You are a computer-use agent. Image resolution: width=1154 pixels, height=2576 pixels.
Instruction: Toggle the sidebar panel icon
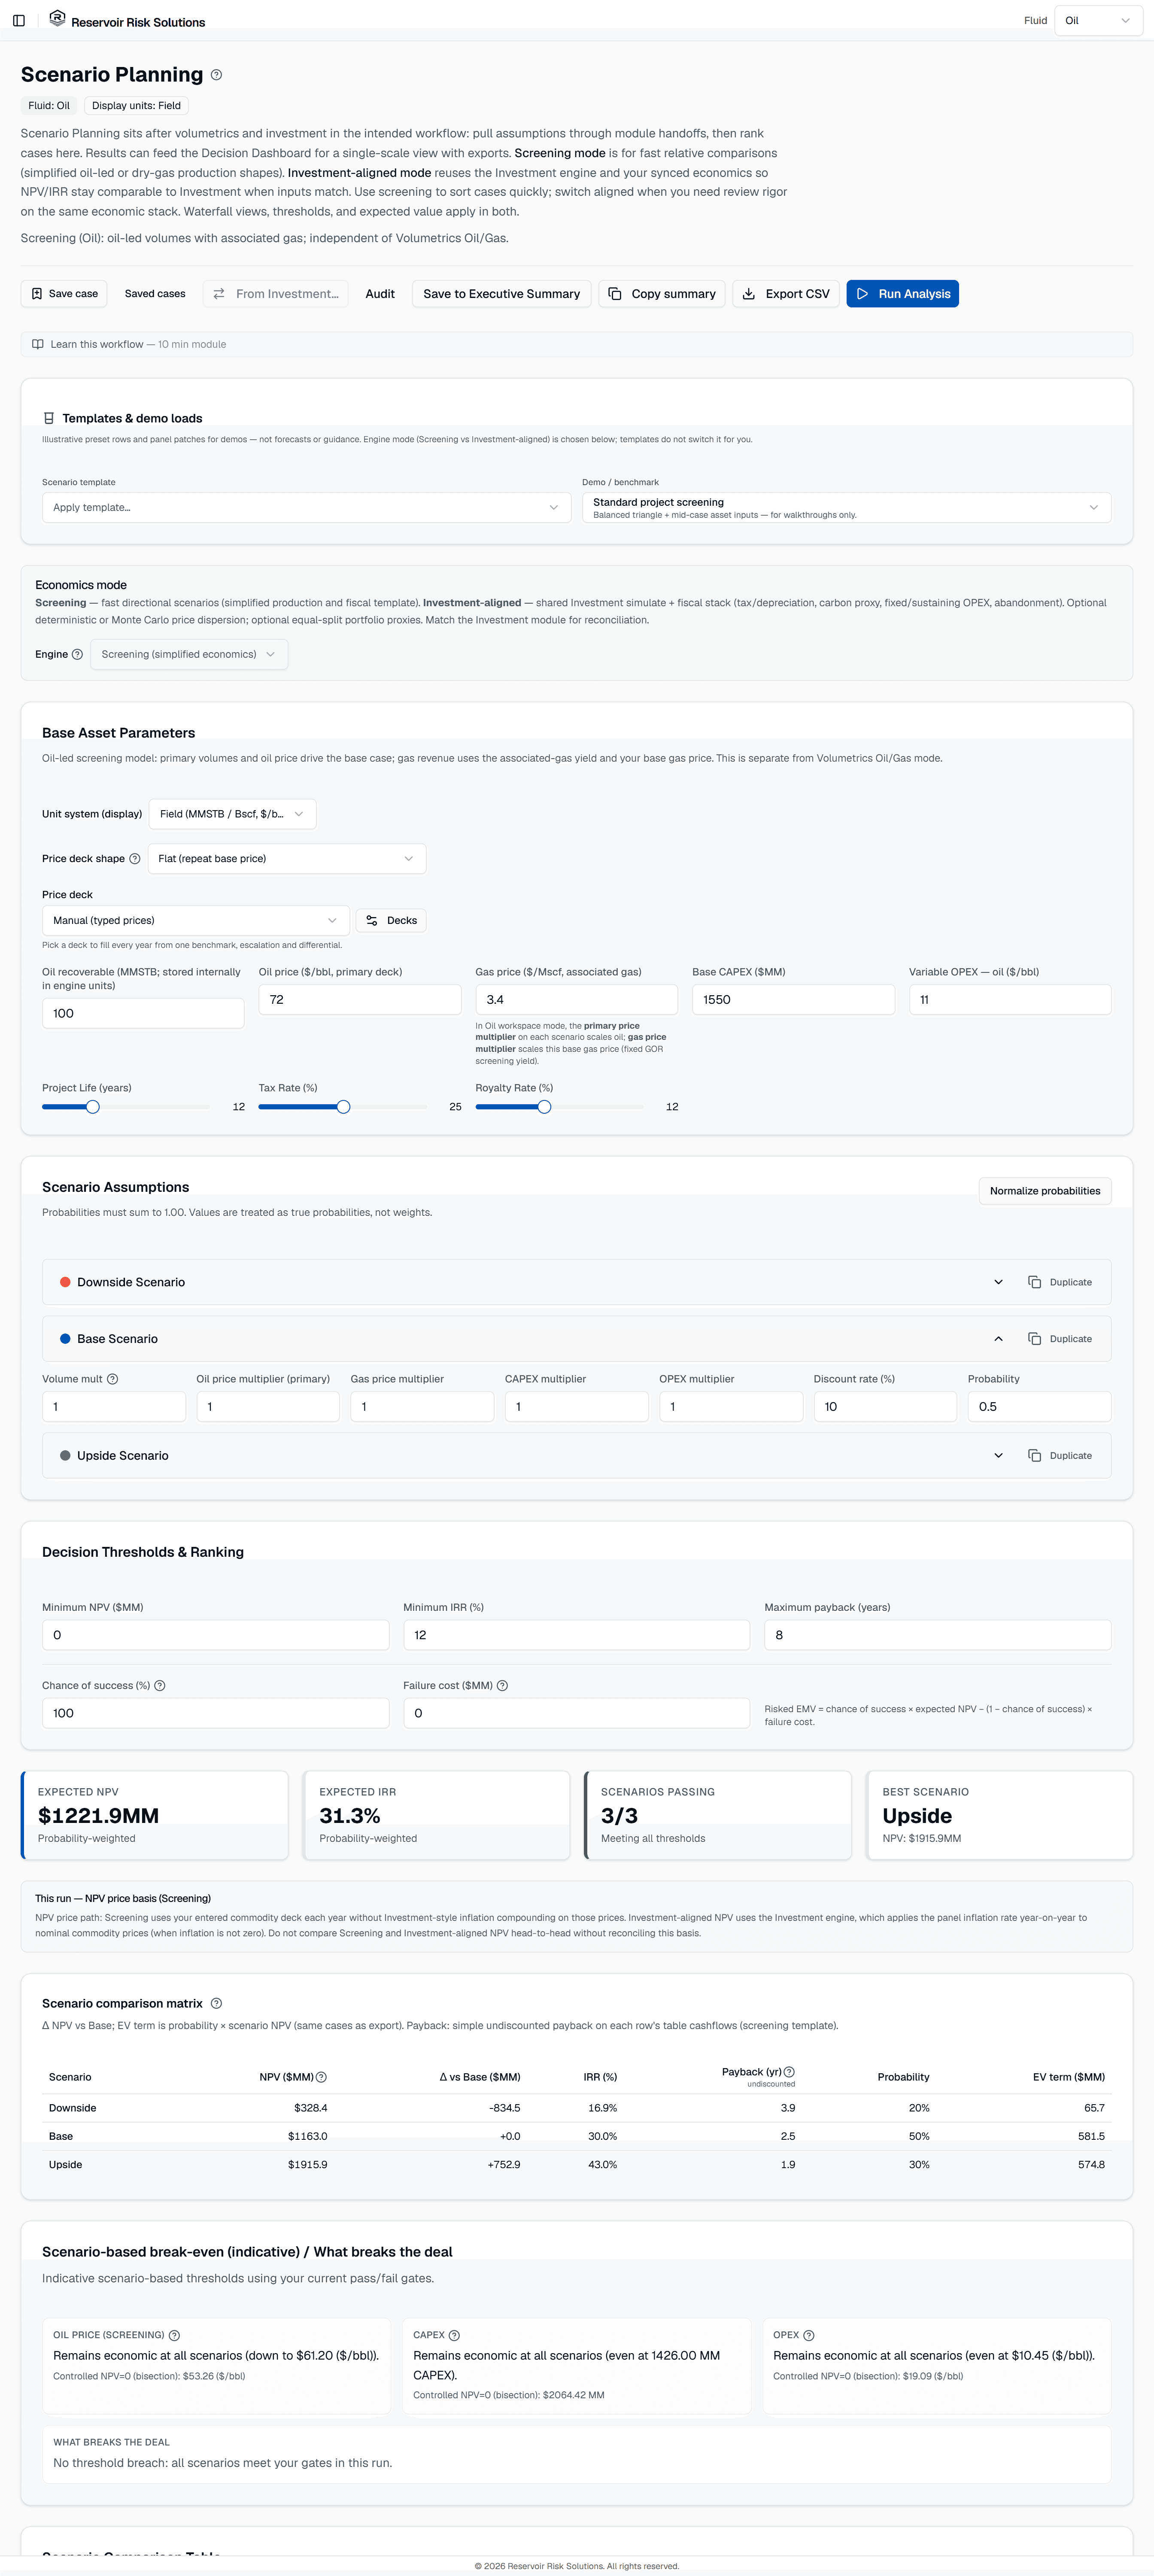(19, 21)
